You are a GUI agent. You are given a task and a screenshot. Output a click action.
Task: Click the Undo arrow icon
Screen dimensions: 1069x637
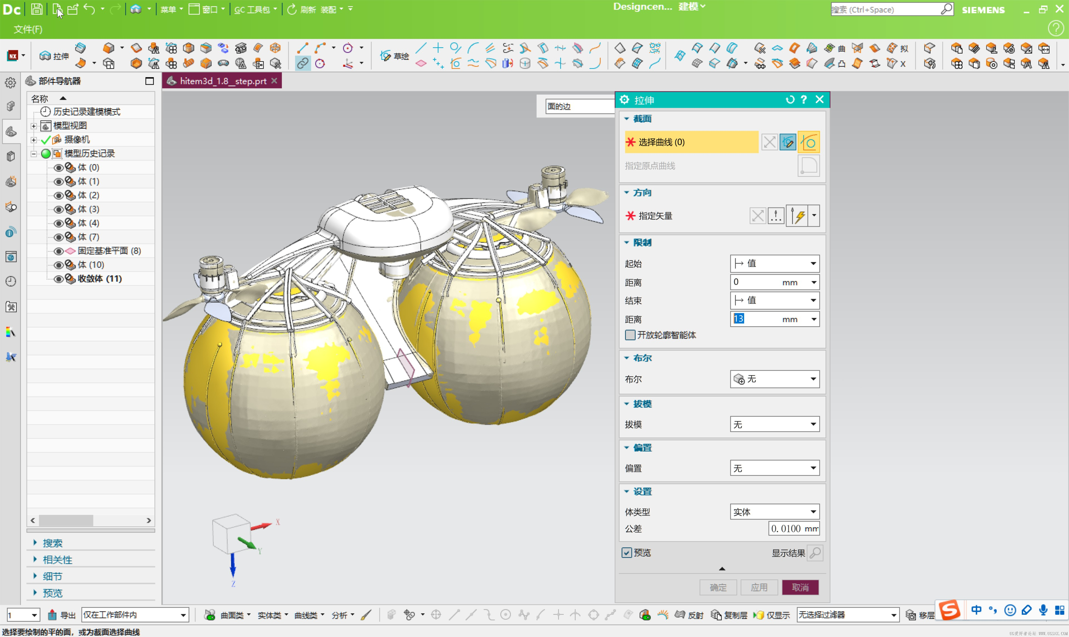pos(89,9)
